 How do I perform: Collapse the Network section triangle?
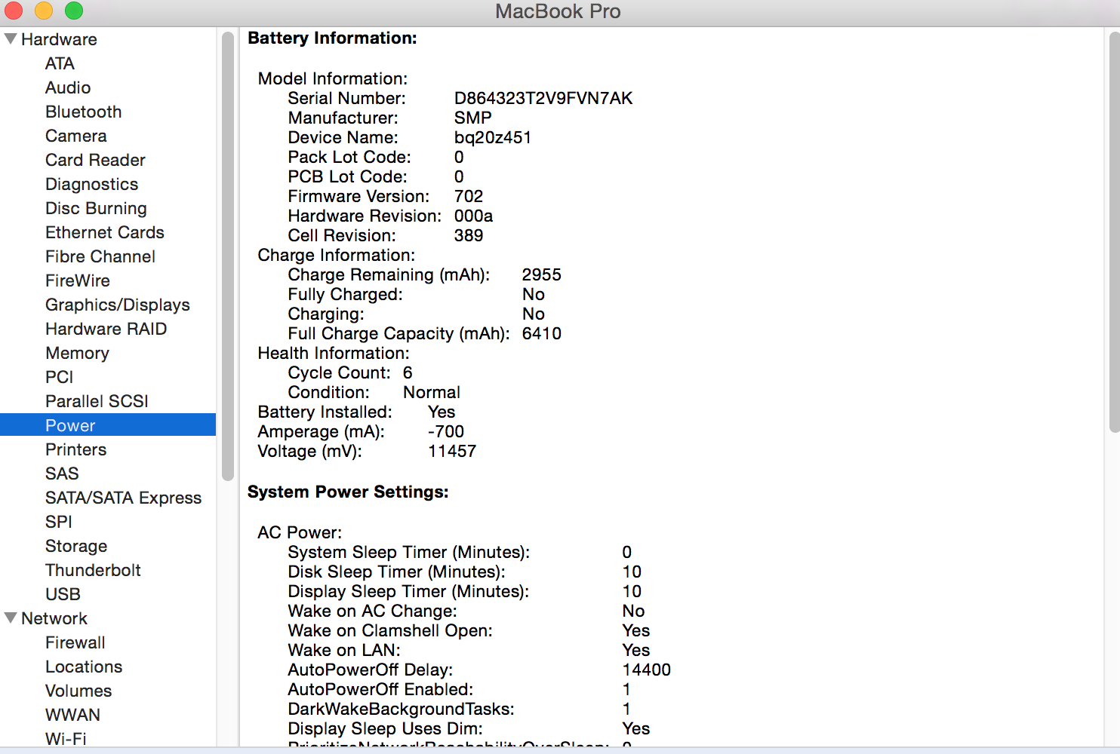[11, 618]
